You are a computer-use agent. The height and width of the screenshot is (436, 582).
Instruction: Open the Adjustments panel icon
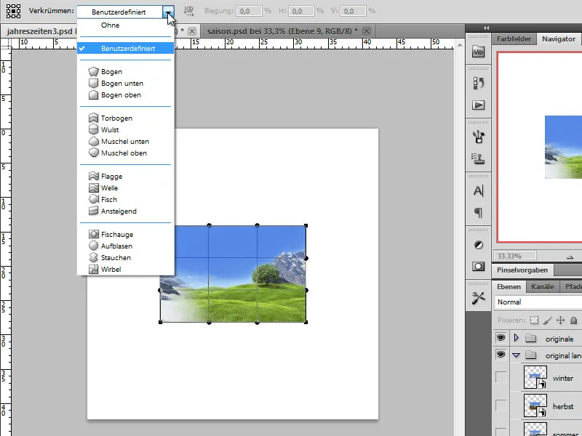[479, 245]
